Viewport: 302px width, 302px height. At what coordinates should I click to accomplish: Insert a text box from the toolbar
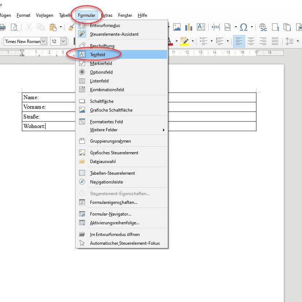pyautogui.click(x=201, y=27)
